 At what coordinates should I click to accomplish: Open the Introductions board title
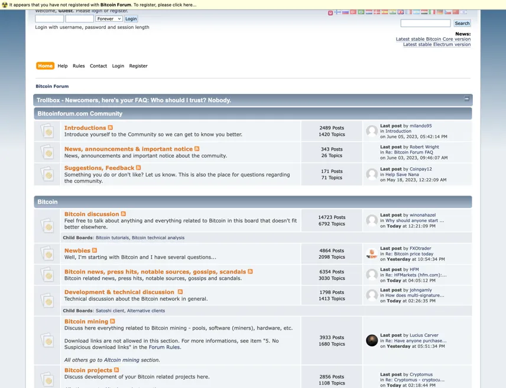coord(85,128)
